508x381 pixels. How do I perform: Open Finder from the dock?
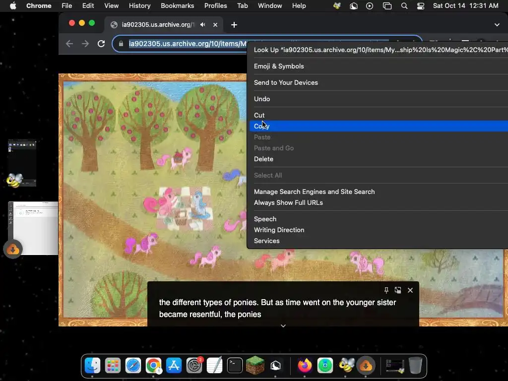point(92,366)
